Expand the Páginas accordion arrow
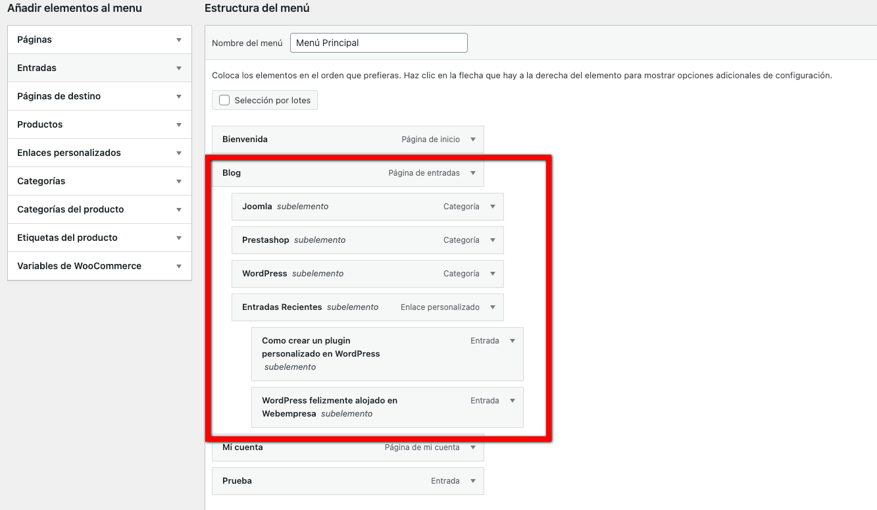 (x=179, y=40)
